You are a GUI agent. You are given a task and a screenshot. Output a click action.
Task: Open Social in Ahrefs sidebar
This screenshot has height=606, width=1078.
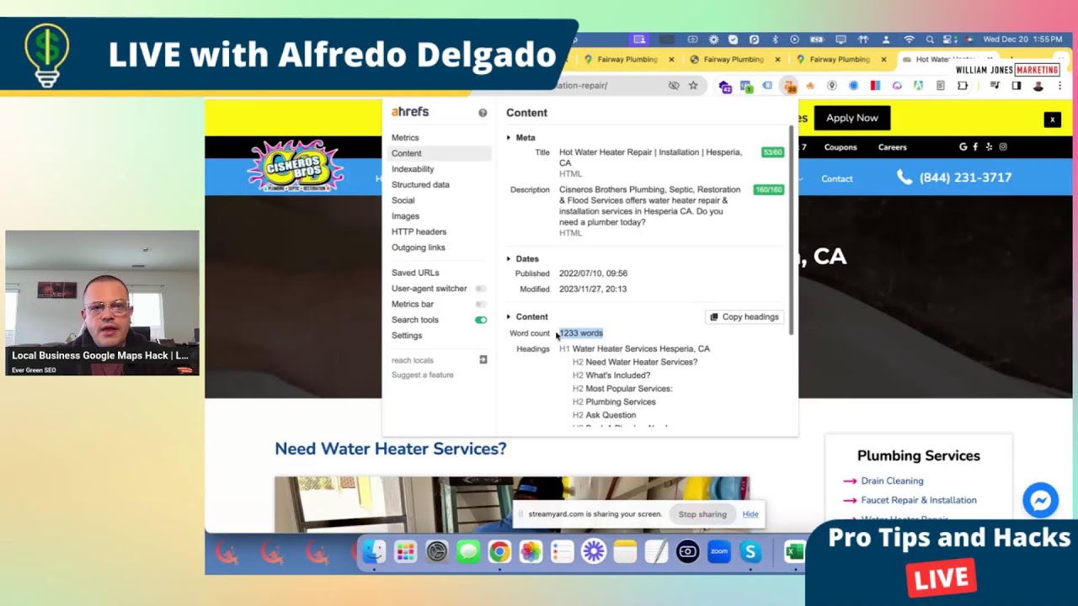pyautogui.click(x=403, y=200)
